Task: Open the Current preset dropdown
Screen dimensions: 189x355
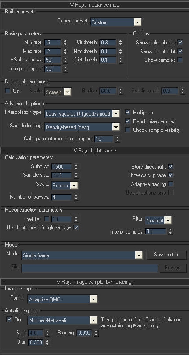Action: pos(115,22)
